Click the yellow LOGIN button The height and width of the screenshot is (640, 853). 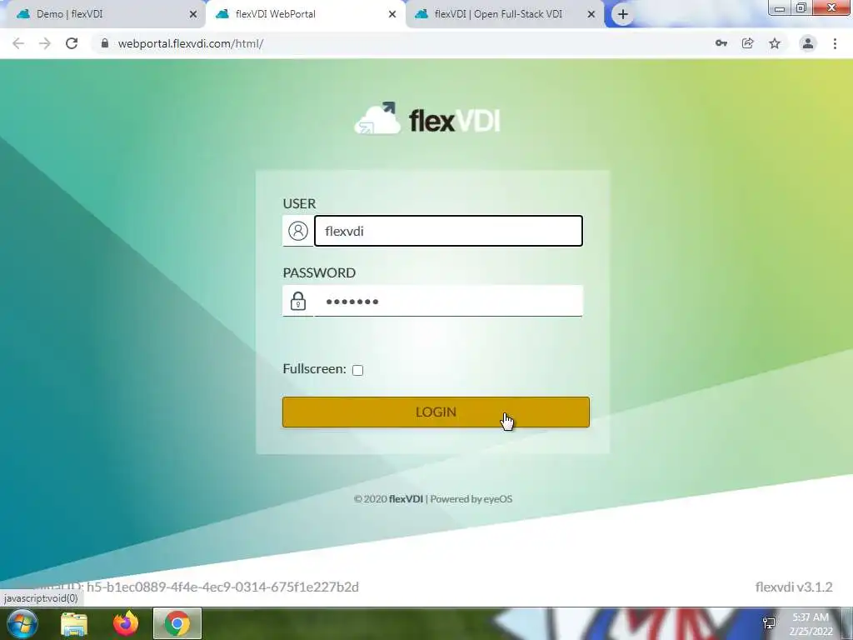point(436,412)
